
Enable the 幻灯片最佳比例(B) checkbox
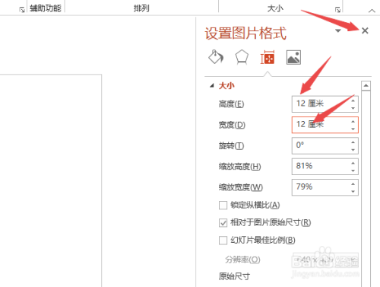pyautogui.click(x=223, y=241)
